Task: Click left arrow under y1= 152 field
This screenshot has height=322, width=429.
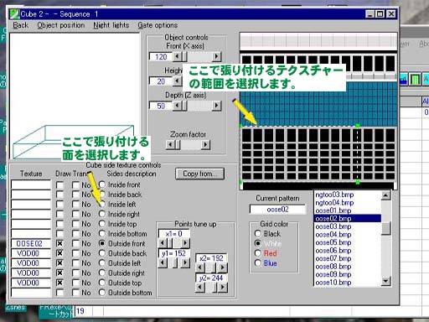Action: (163, 262)
